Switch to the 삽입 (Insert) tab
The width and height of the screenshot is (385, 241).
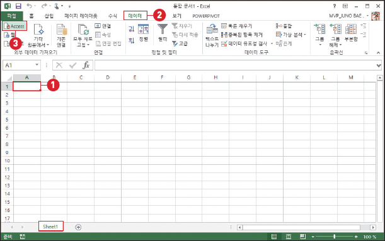pos(49,16)
